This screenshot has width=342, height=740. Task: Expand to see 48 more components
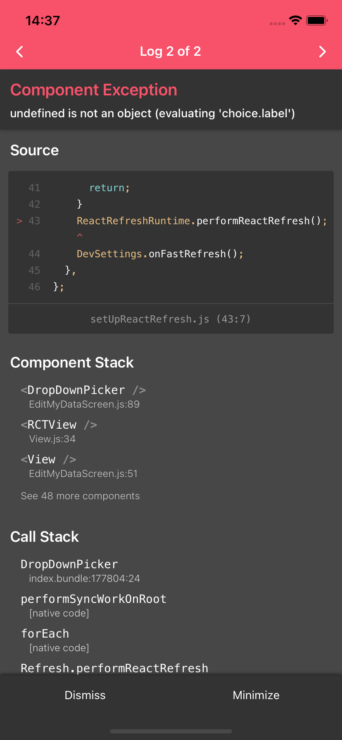click(x=80, y=496)
